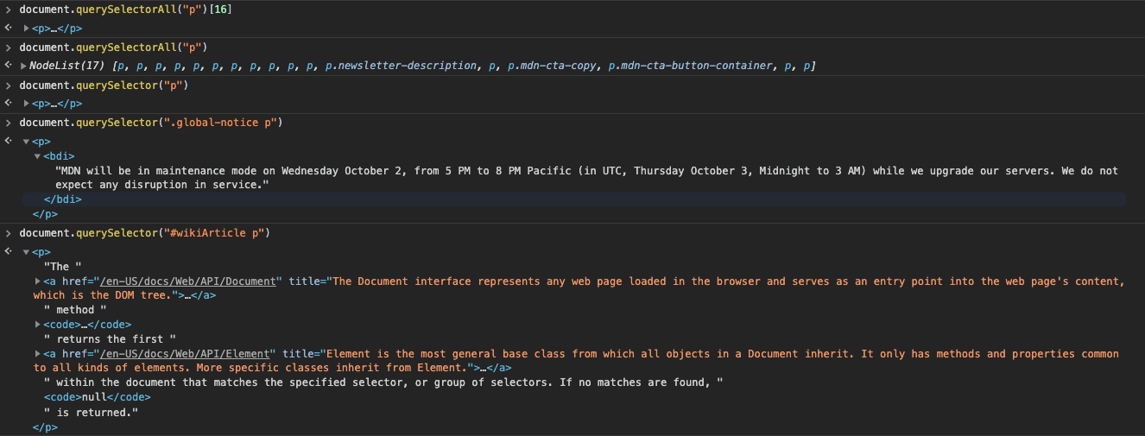
Task: Click the MDN maintenance mode notice text
Action: (586, 178)
